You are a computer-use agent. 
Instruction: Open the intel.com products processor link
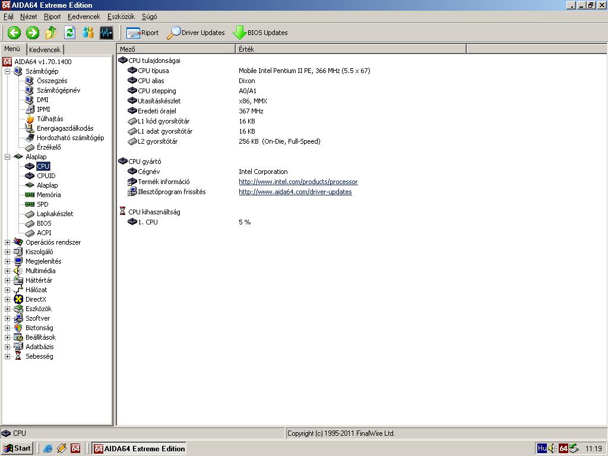pyautogui.click(x=298, y=182)
